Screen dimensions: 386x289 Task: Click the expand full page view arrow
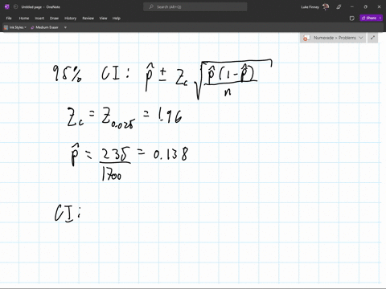tap(372, 38)
